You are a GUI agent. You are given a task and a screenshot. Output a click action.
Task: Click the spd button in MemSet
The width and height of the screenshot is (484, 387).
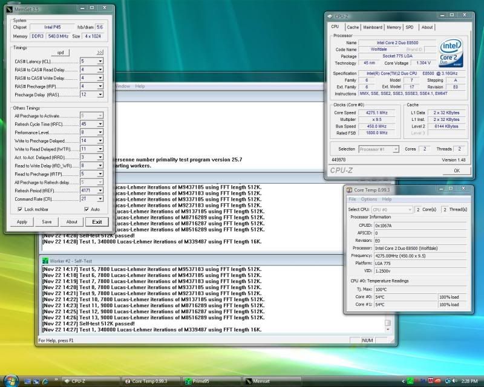coord(60,53)
